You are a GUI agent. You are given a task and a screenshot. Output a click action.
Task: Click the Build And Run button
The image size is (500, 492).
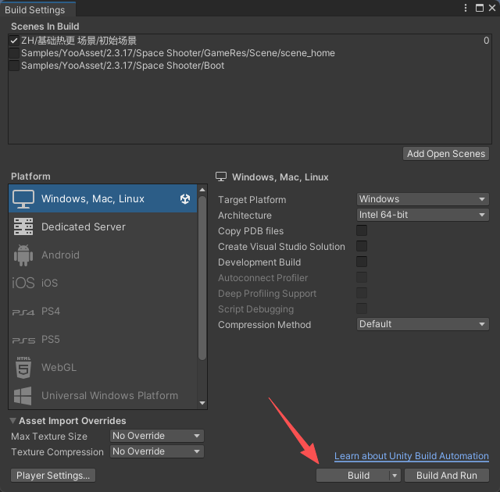pyautogui.click(x=446, y=476)
